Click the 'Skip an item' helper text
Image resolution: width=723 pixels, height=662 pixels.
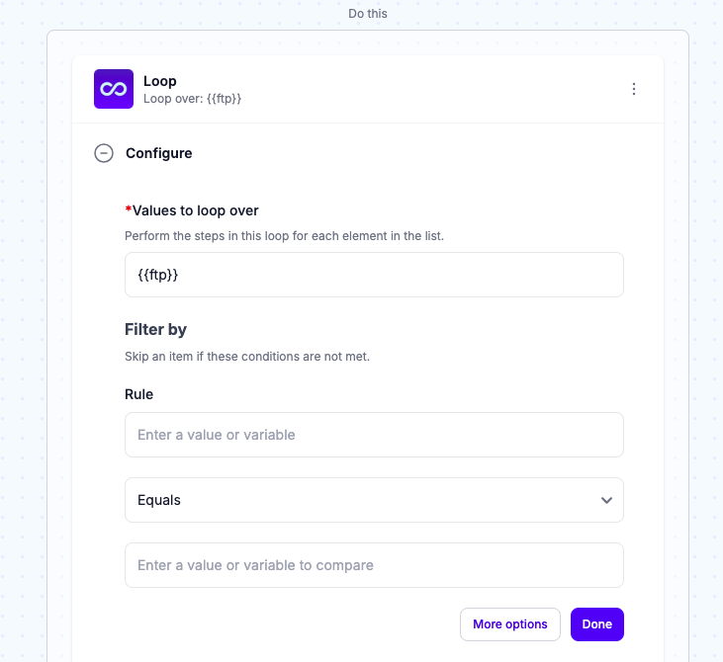tap(247, 357)
